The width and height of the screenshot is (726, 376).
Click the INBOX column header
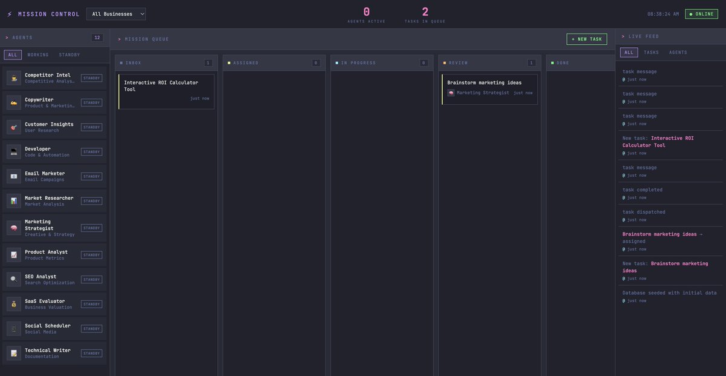point(166,63)
